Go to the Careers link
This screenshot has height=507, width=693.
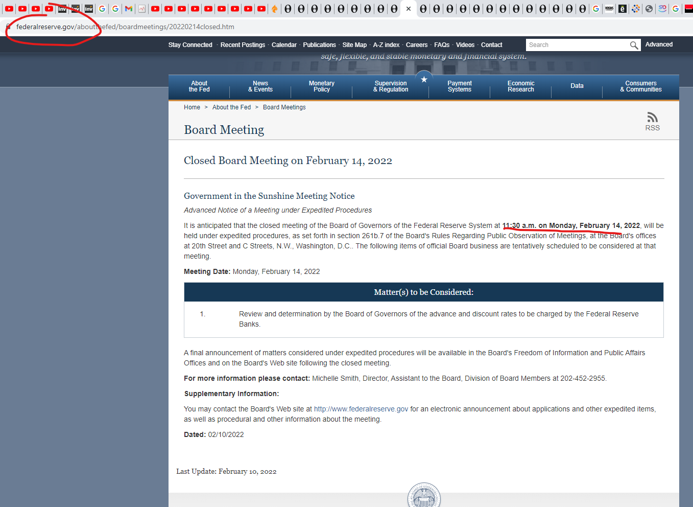(417, 45)
